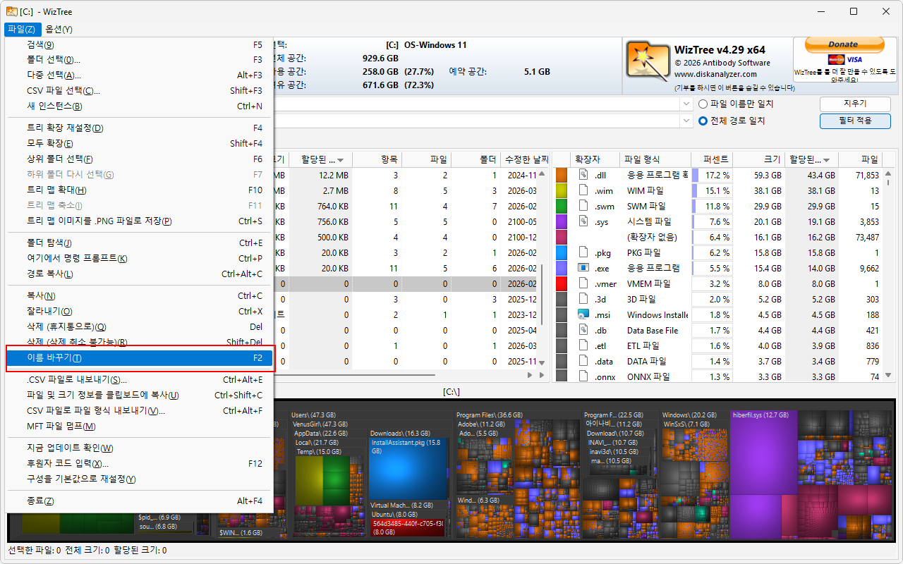Choose '새 인스턴스(B)' menu entry

click(139, 106)
